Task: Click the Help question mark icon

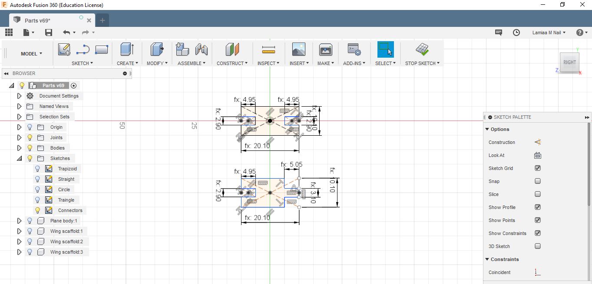Action: (x=579, y=33)
